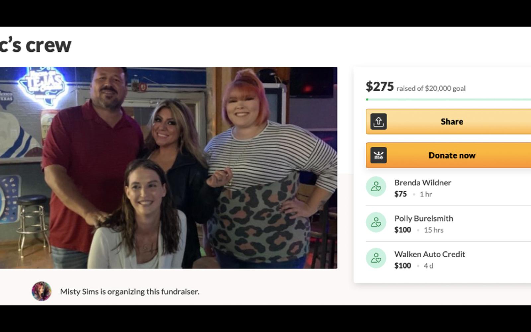The image size is (531, 332).
Task: Click Brenda Wildner's donor avatar icon
Action: [x=376, y=187]
